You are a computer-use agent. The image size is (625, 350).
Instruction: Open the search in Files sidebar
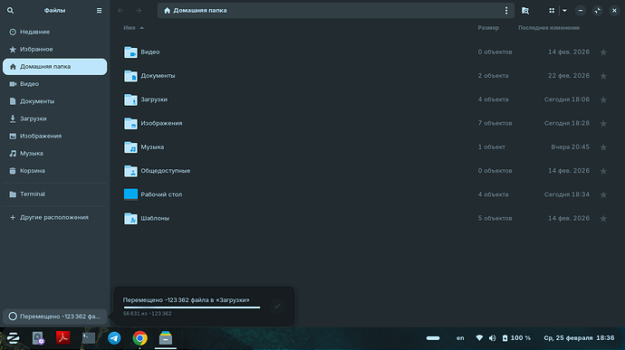10,11
